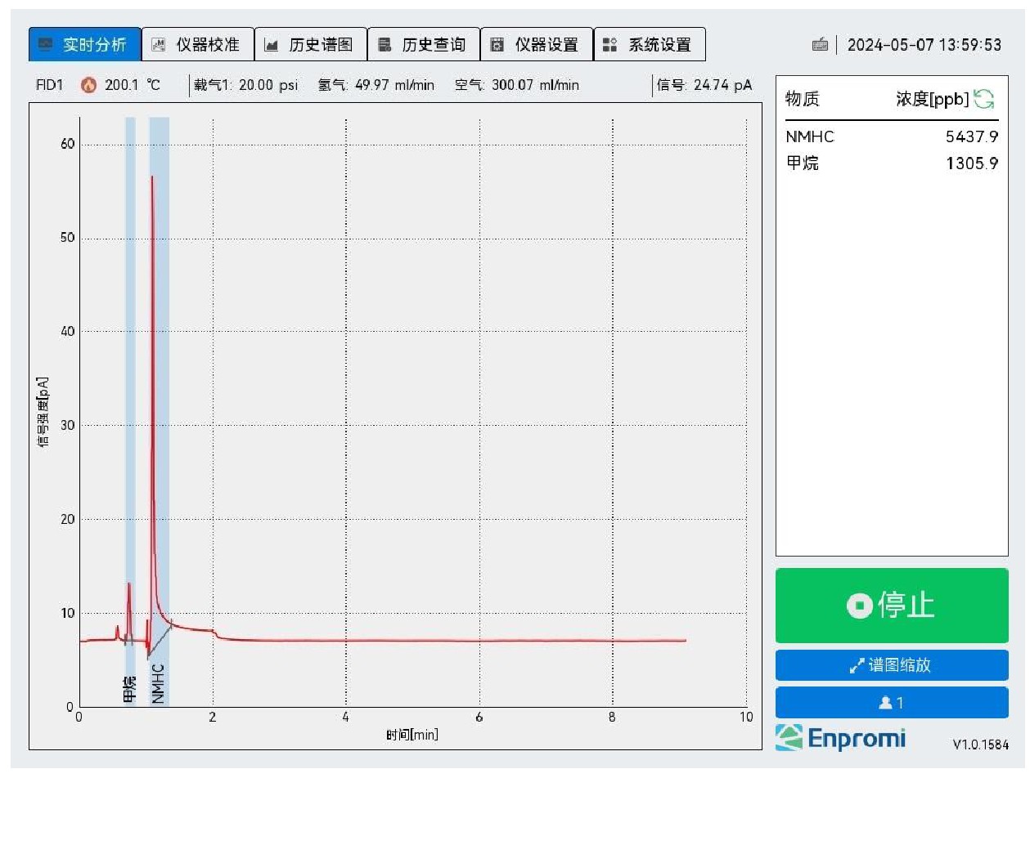1030x863 pixels.
Task: Click the FID1 detector label
Action: (49, 85)
